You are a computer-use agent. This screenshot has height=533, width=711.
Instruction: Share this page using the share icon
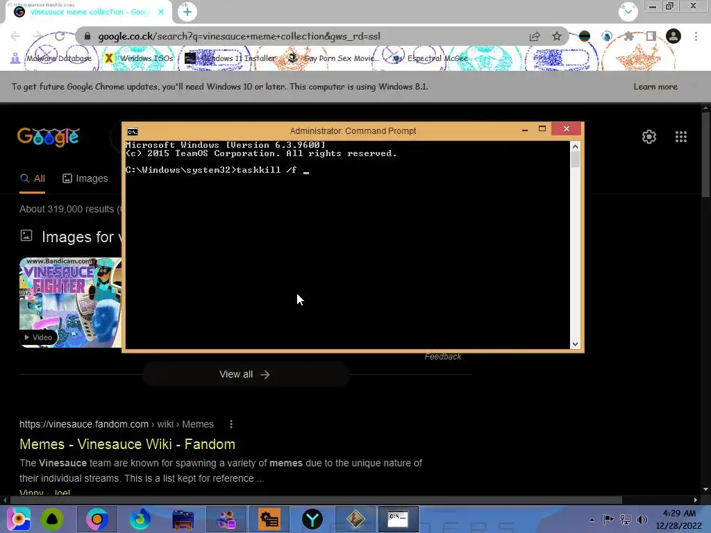535,36
